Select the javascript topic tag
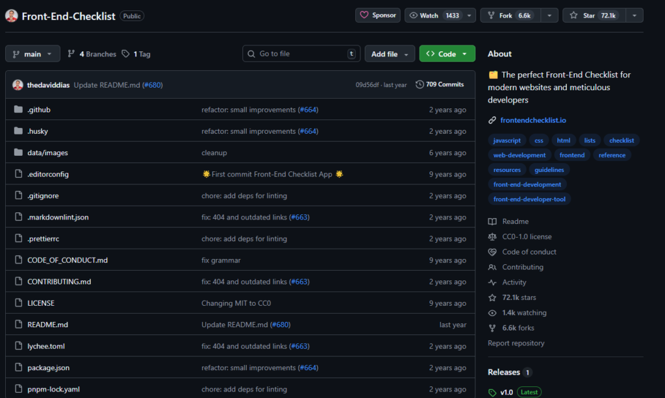Image resolution: width=665 pixels, height=398 pixels. pos(507,140)
